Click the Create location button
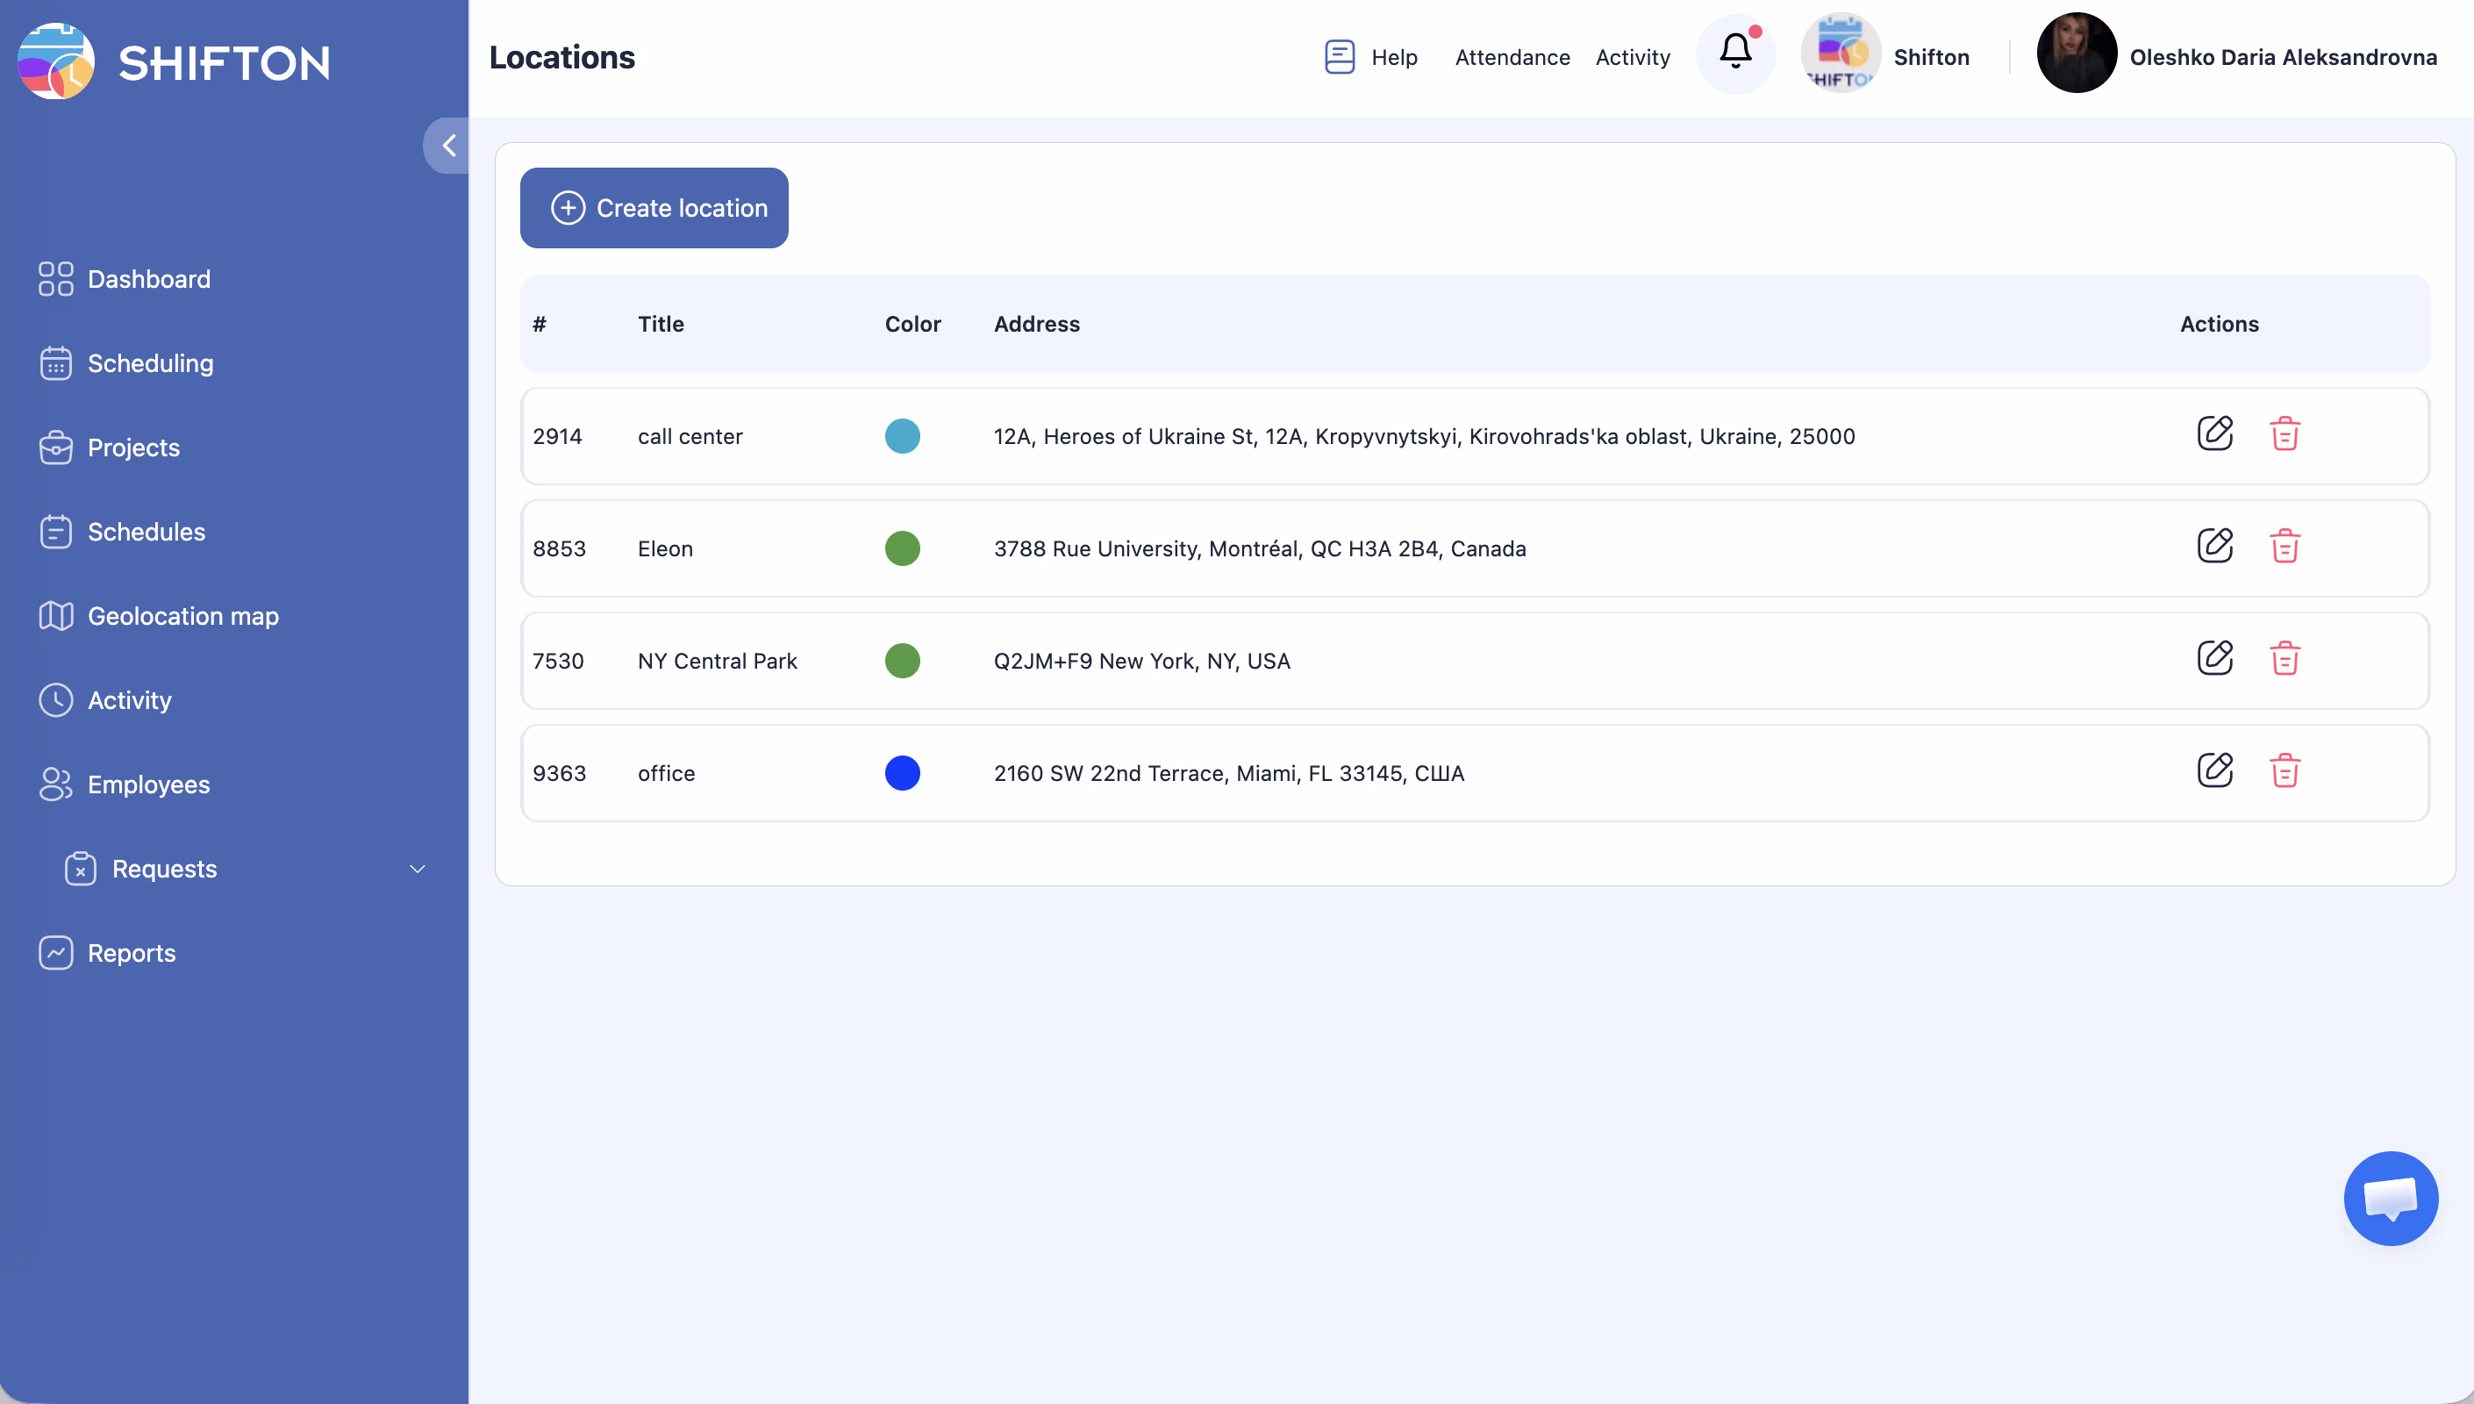The width and height of the screenshot is (2474, 1404). pos(654,208)
